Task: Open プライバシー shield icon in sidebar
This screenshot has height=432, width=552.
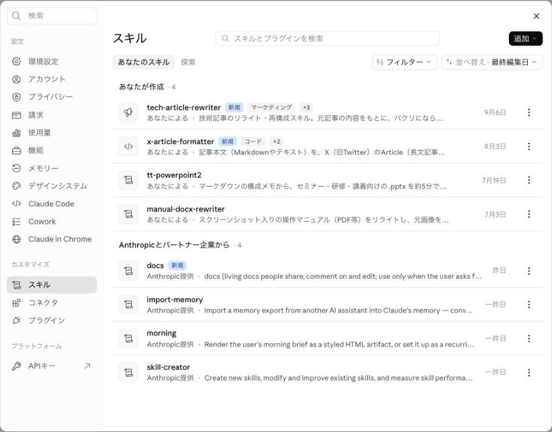Action: pos(16,97)
